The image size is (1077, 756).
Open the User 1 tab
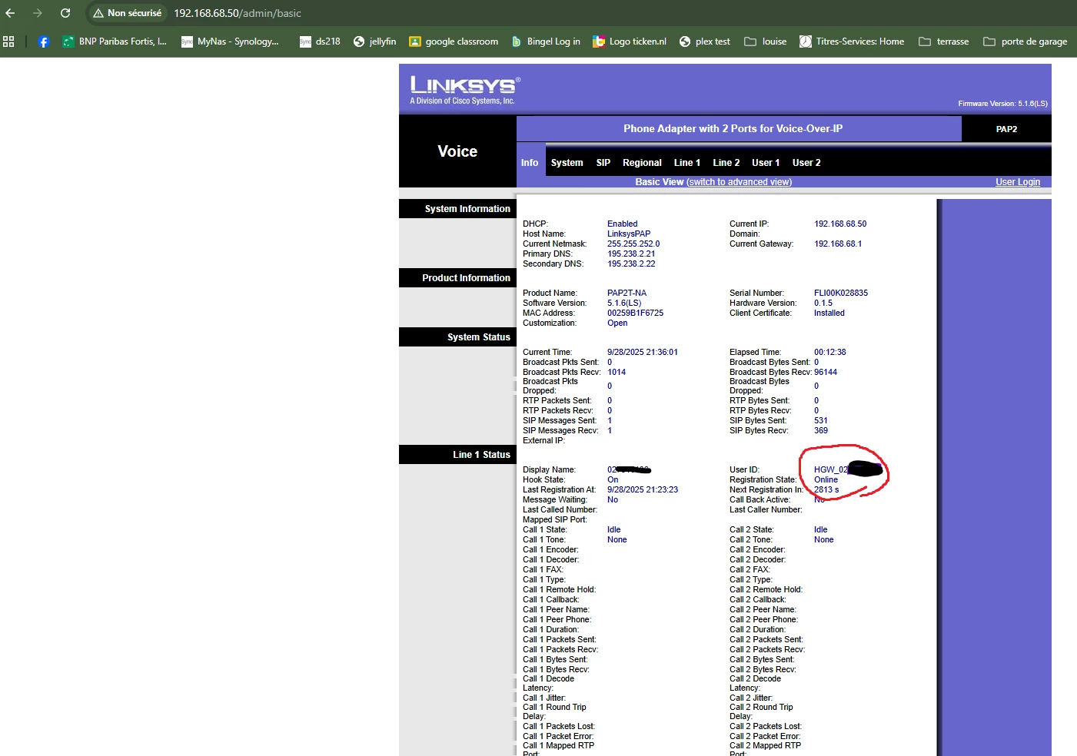pyautogui.click(x=766, y=163)
